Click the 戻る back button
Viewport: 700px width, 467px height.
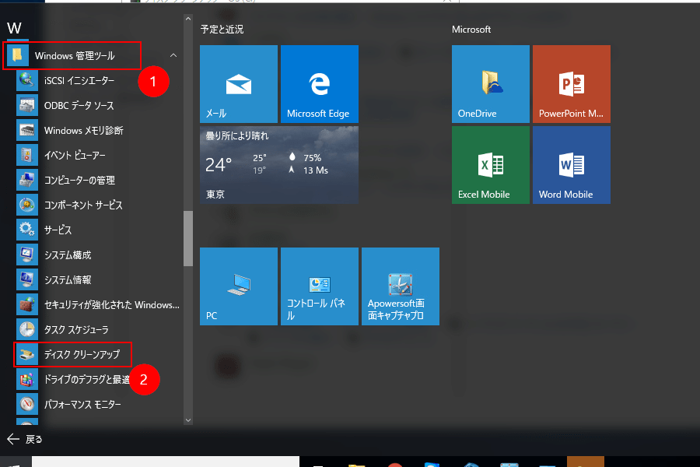click(x=23, y=438)
